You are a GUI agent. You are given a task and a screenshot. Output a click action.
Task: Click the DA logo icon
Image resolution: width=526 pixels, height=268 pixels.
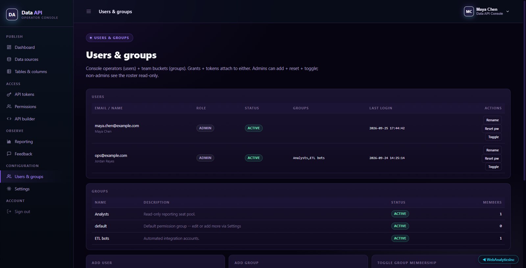12,14
